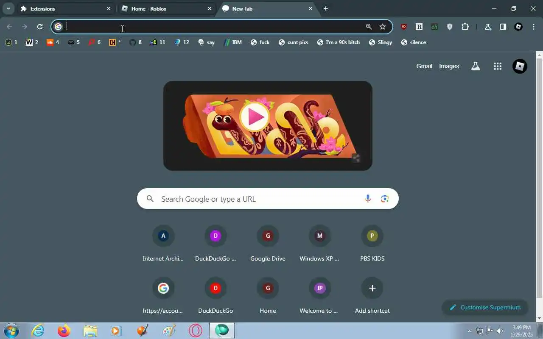543x339 pixels.
Task: Open the green 'eh' extension icon
Action: [x=434, y=27]
